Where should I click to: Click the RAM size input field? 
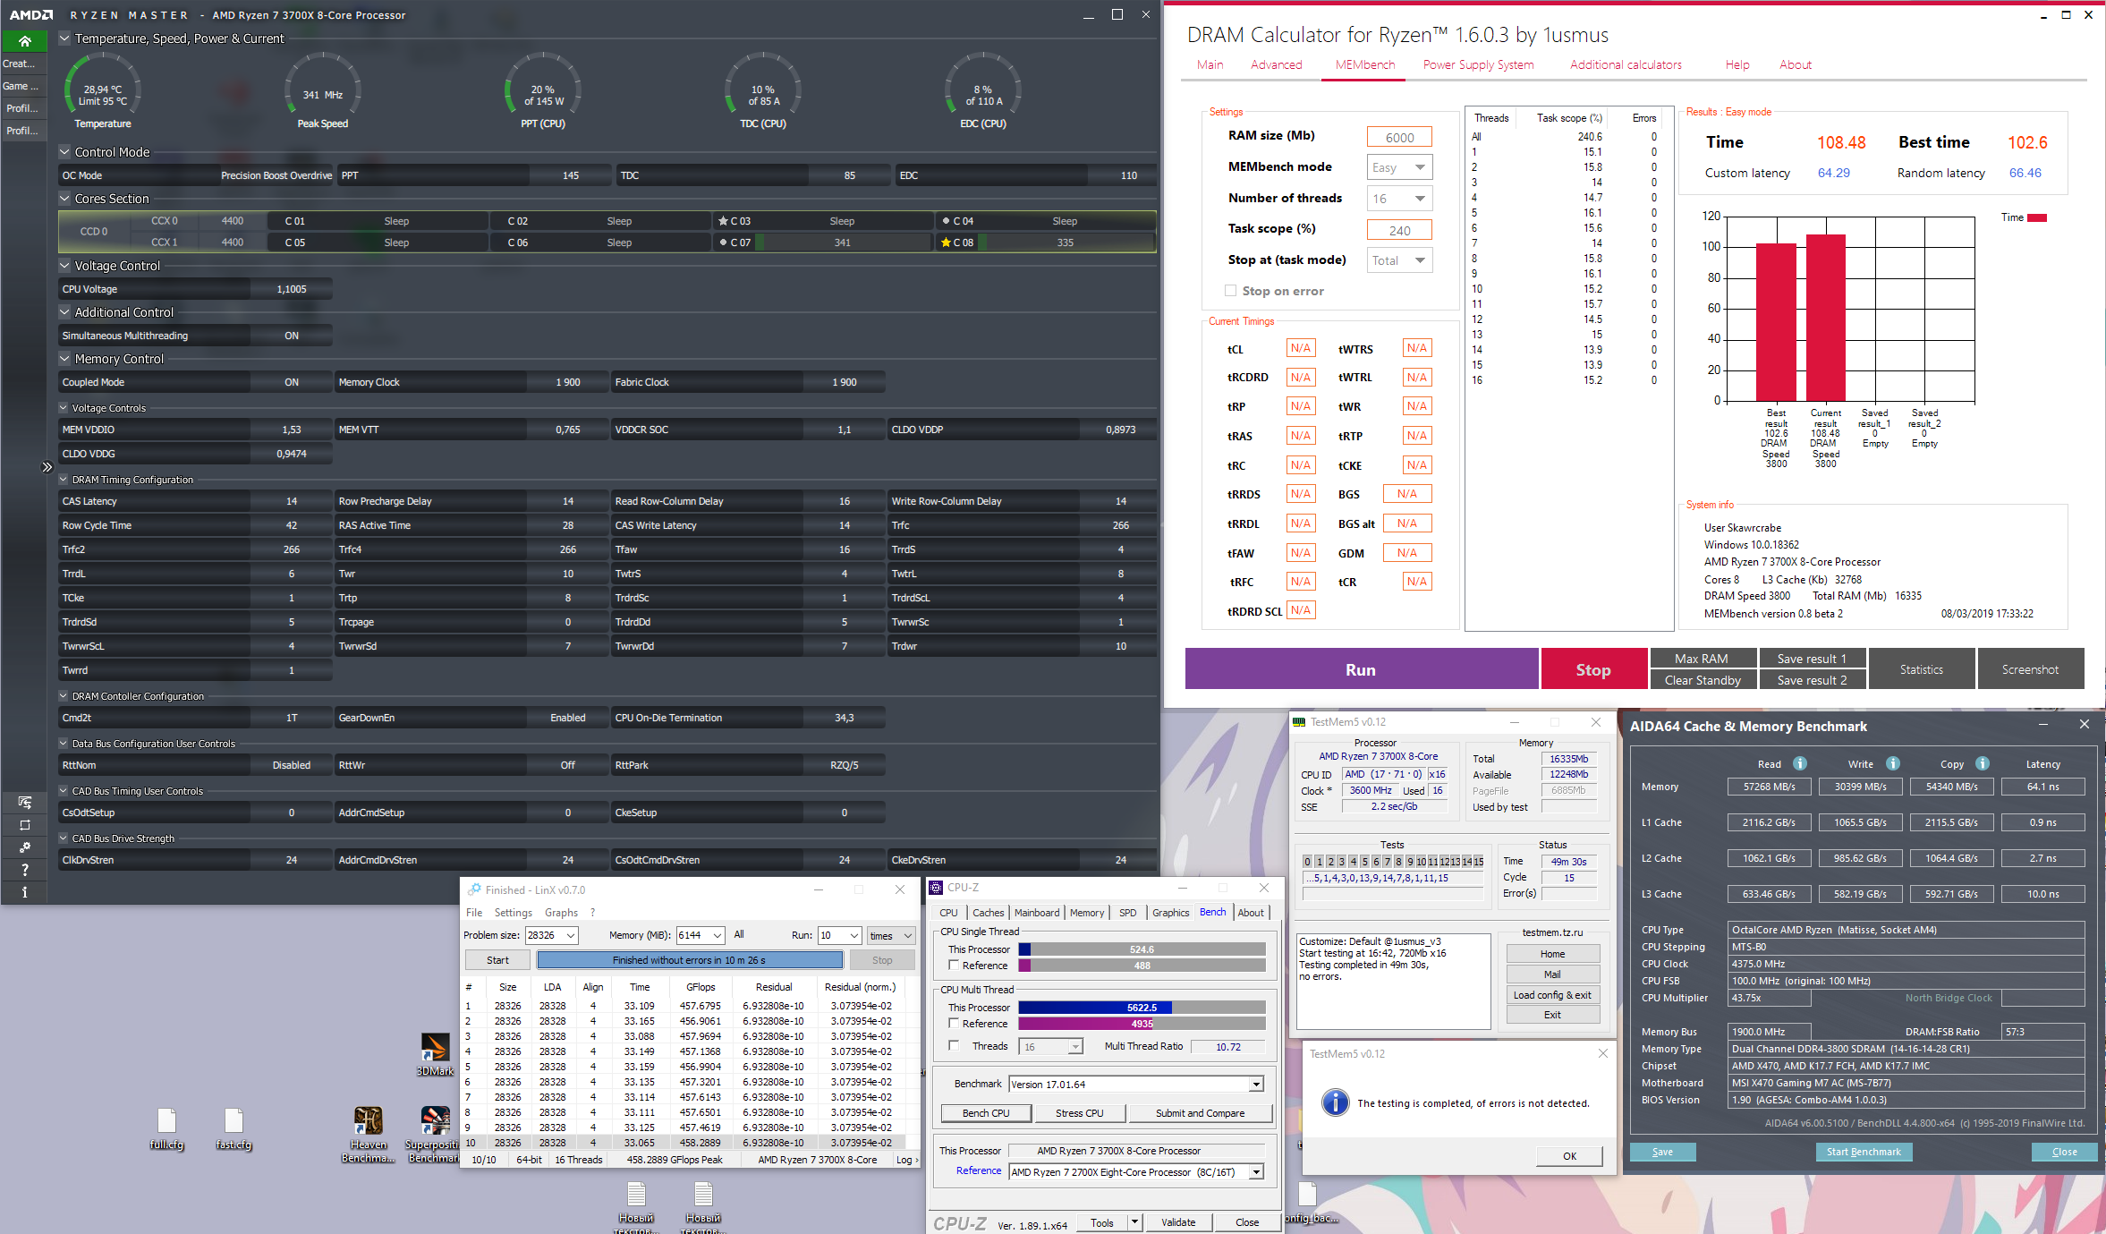click(x=1399, y=137)
